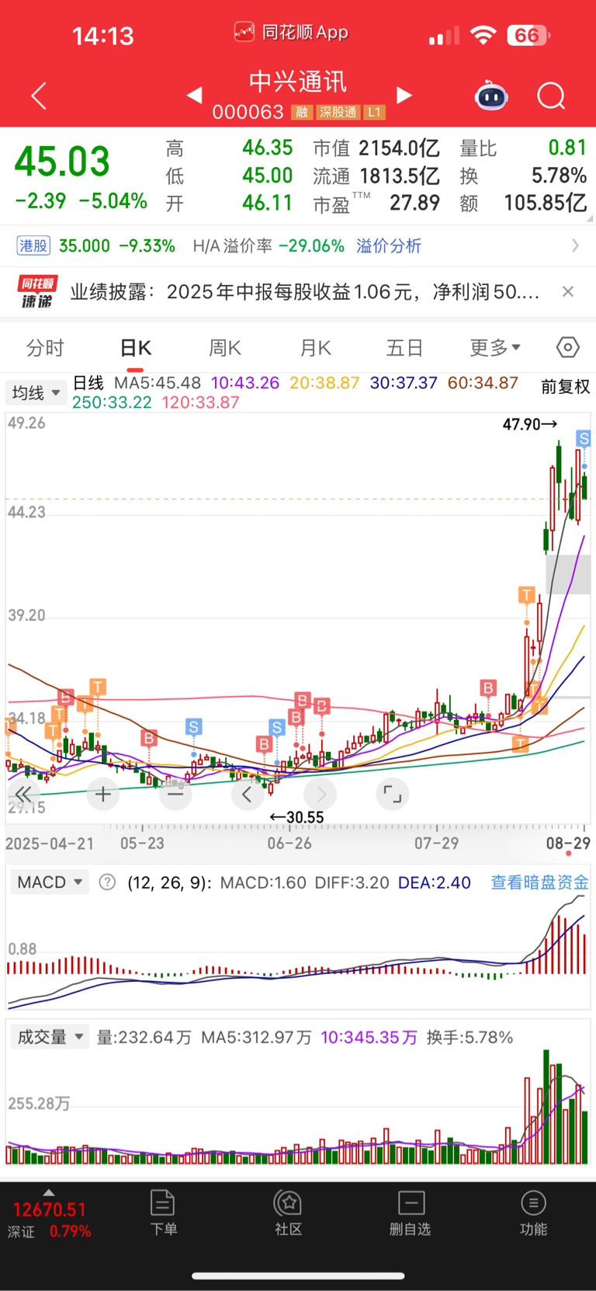The height and width of the screenshot is (1291, 596).
Task: Switch to 月K tab
Action: 315,347
